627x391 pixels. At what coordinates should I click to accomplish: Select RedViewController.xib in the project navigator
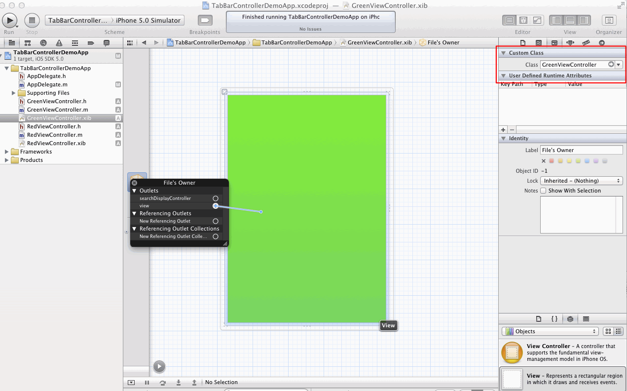click(56, 143)
